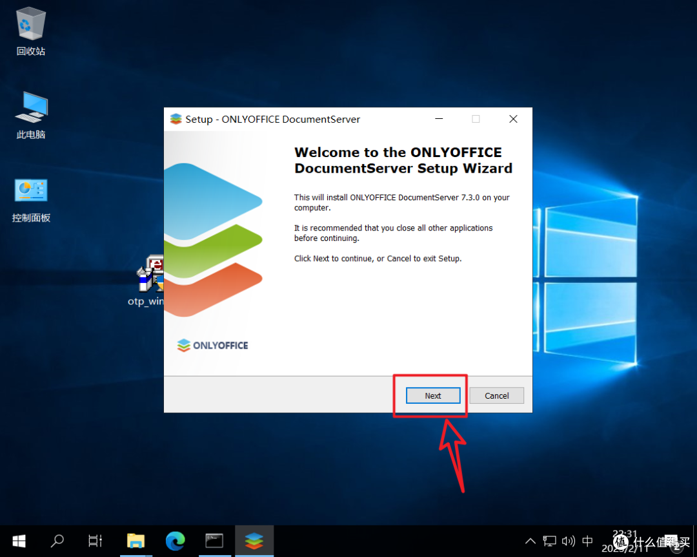Minimize the Setup wizard window
This screenshot has width=697, height=557.
439,119
